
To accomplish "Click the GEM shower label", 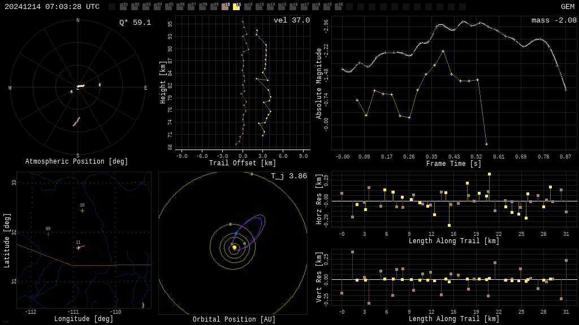I will tap(568, 7).
